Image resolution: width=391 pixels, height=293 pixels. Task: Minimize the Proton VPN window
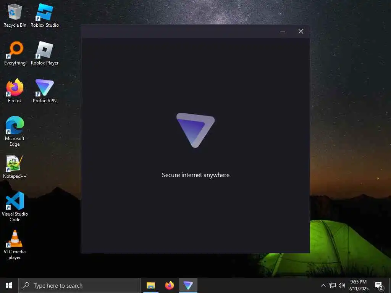[283, 31]
